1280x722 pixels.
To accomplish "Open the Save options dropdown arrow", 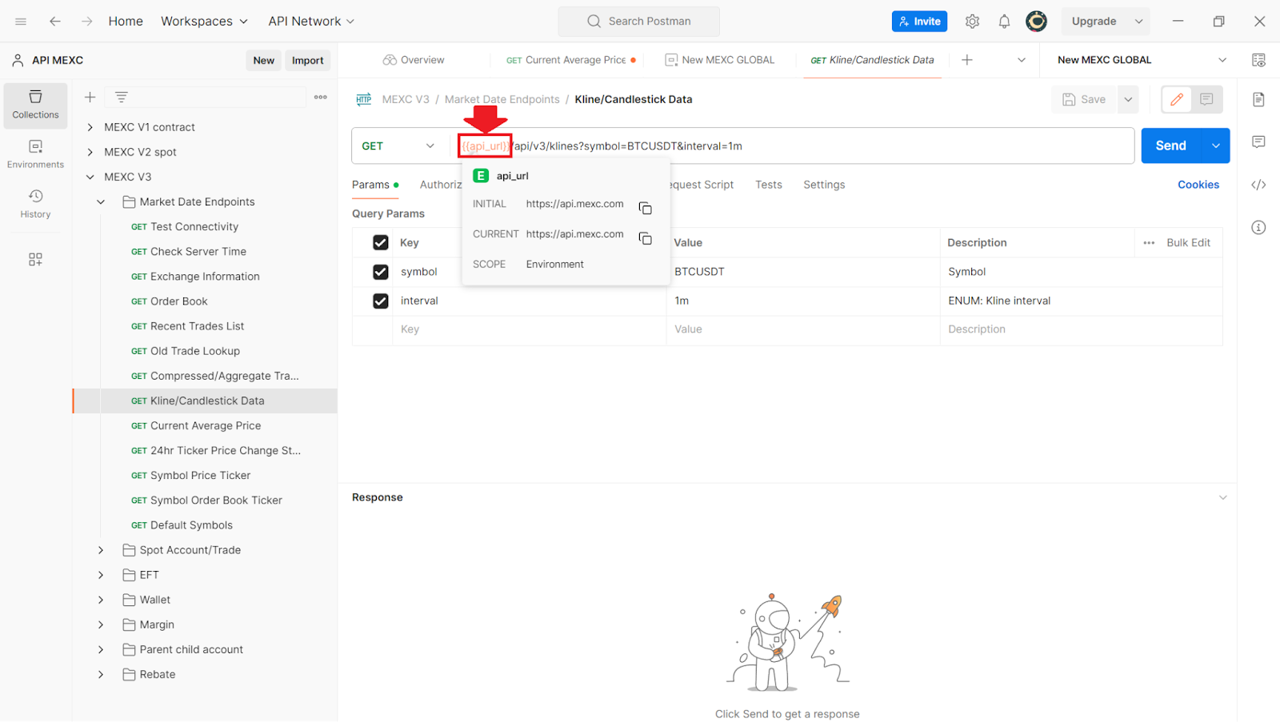I will click(1128, 99).
